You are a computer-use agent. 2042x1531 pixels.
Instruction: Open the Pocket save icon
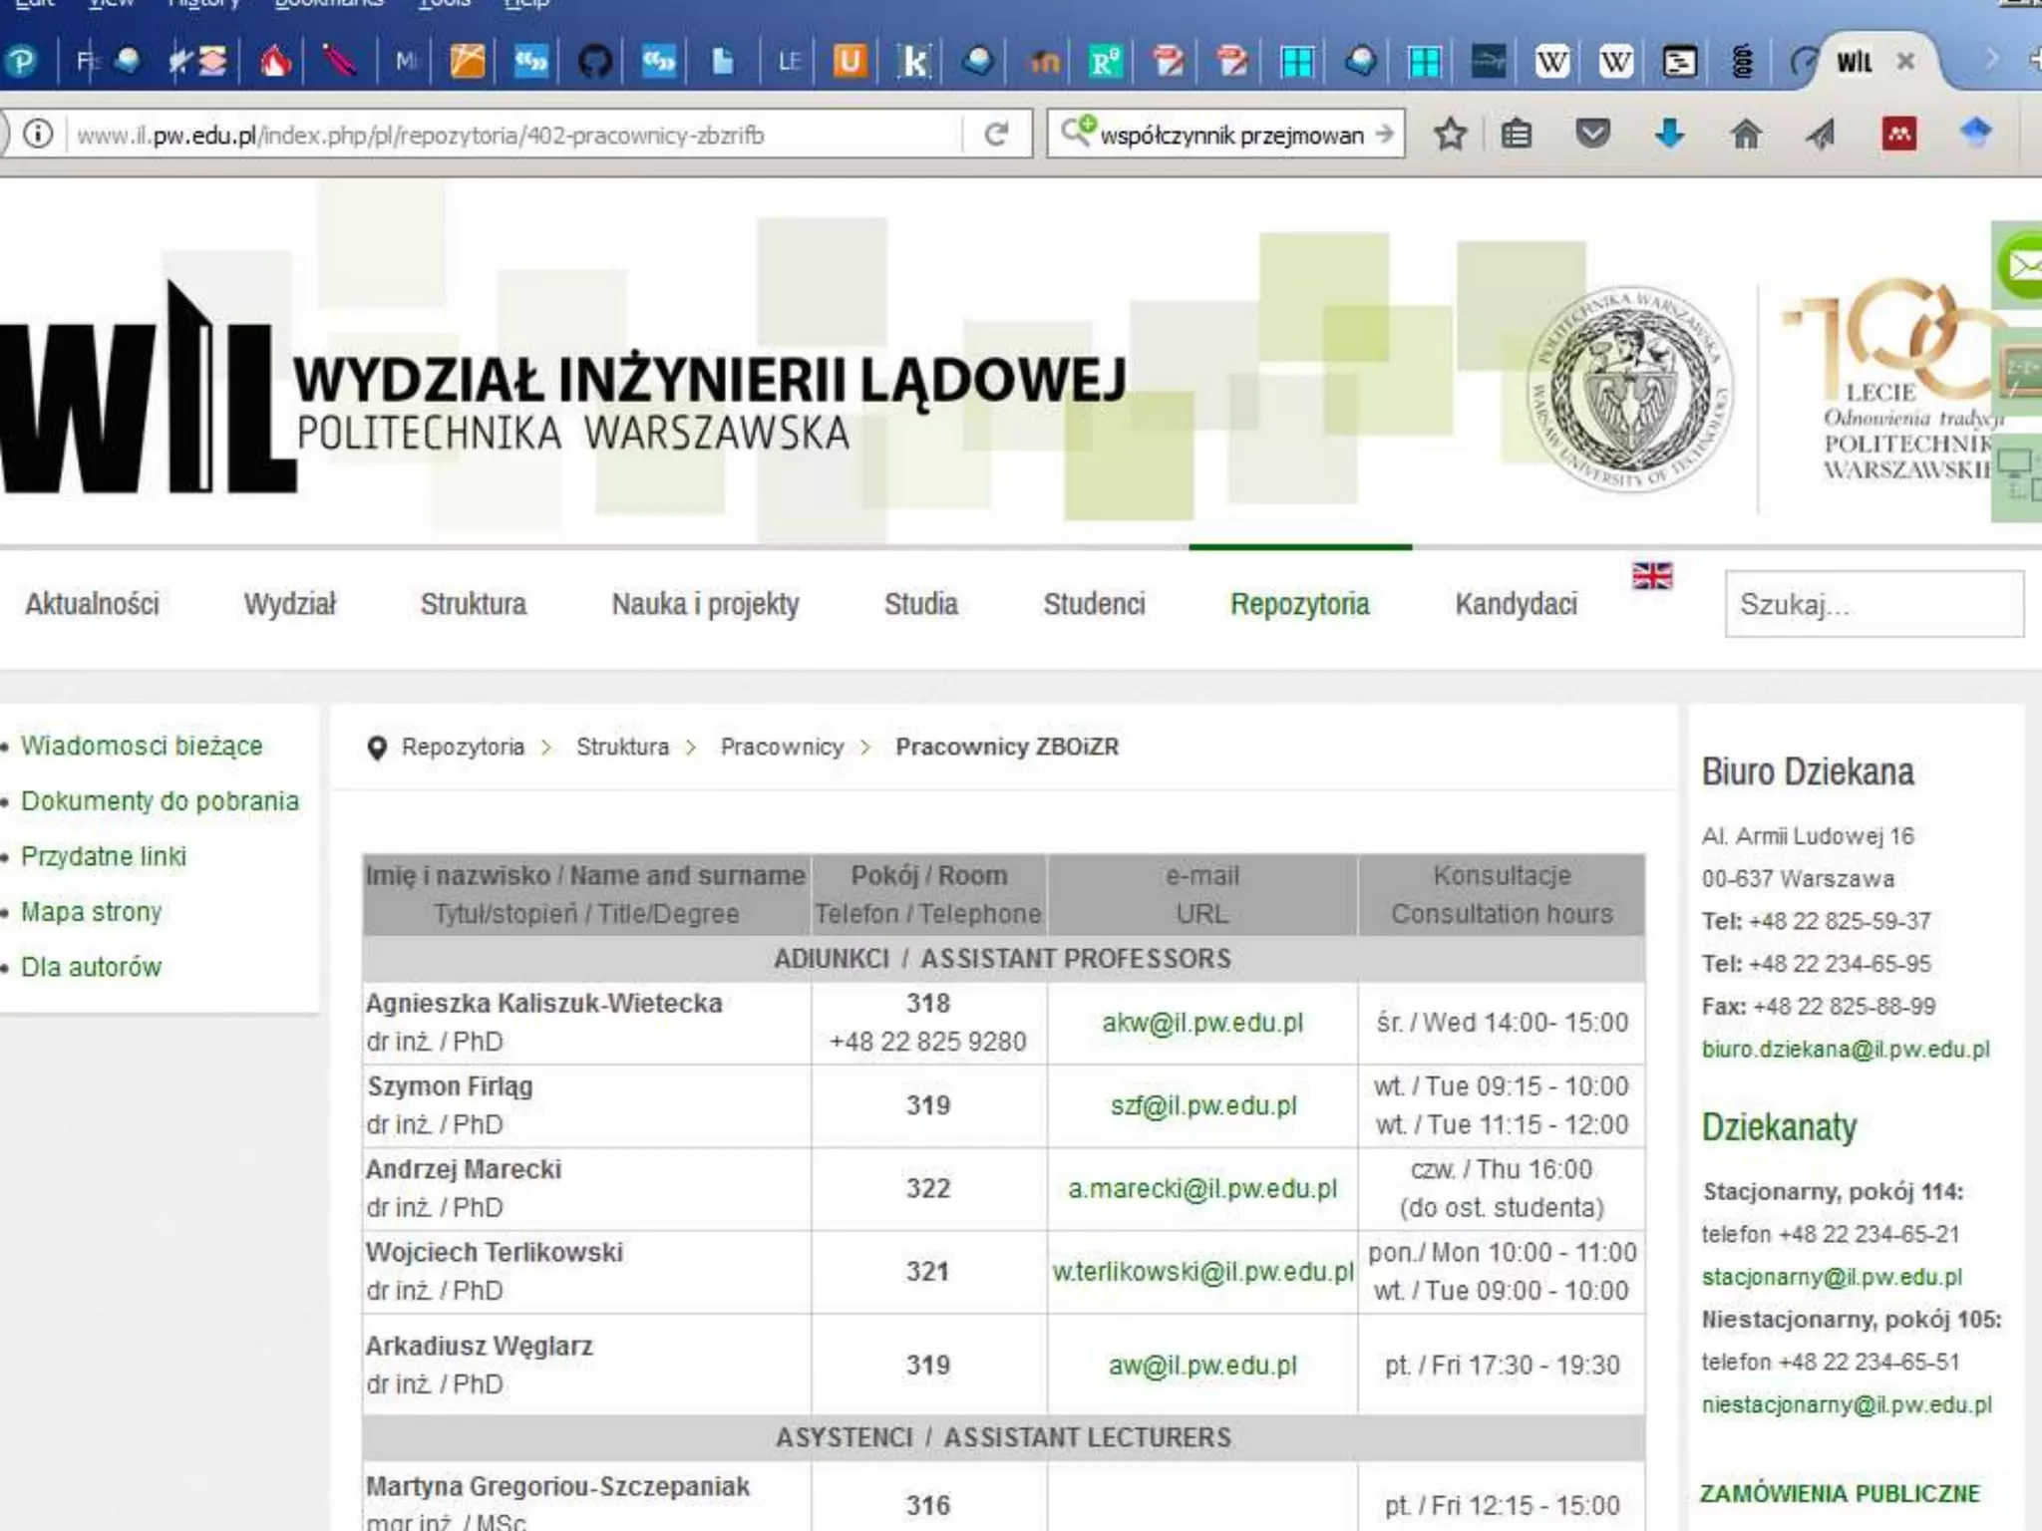click(x=1592, y=134)
